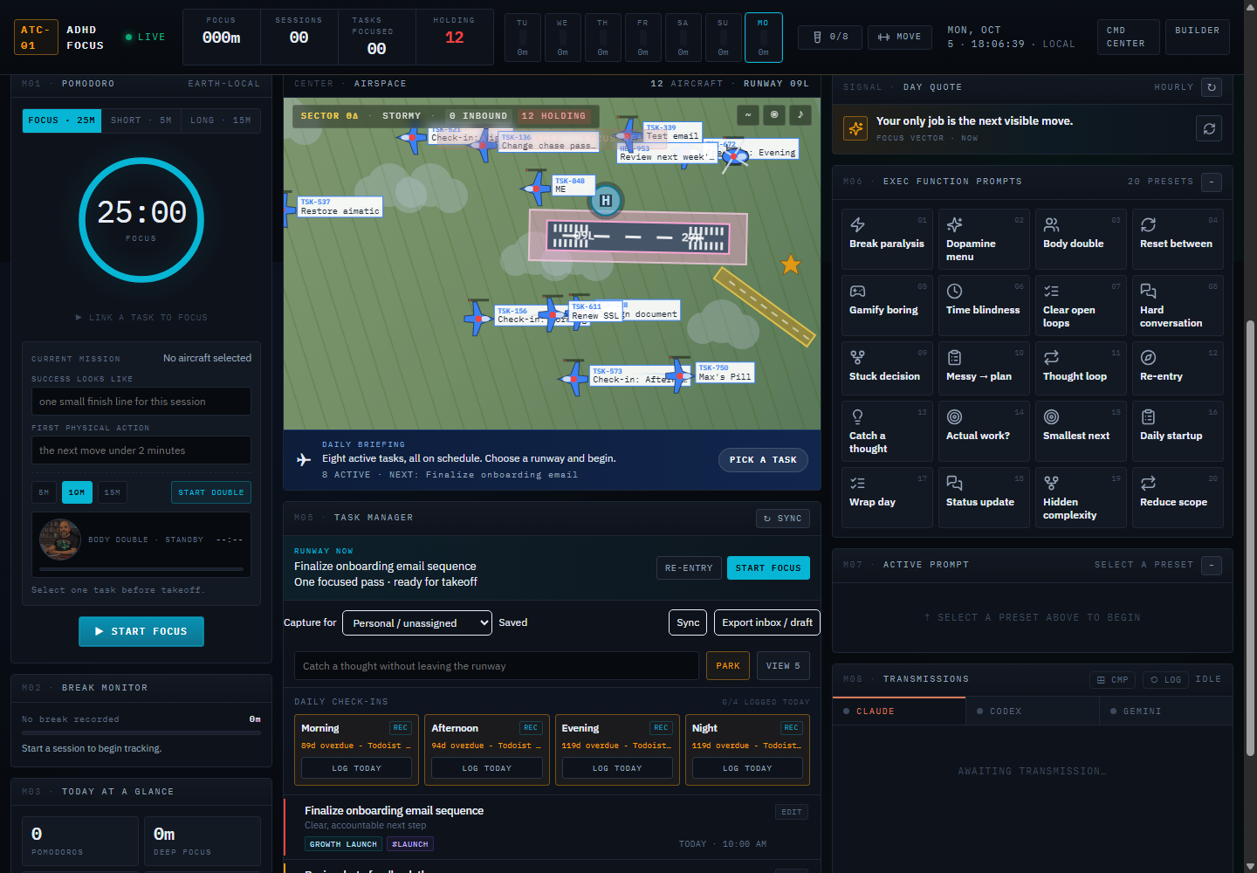Screen dimensions: 1257x873
Task: Select the 10M body double duration
Action: click(77, 492)
